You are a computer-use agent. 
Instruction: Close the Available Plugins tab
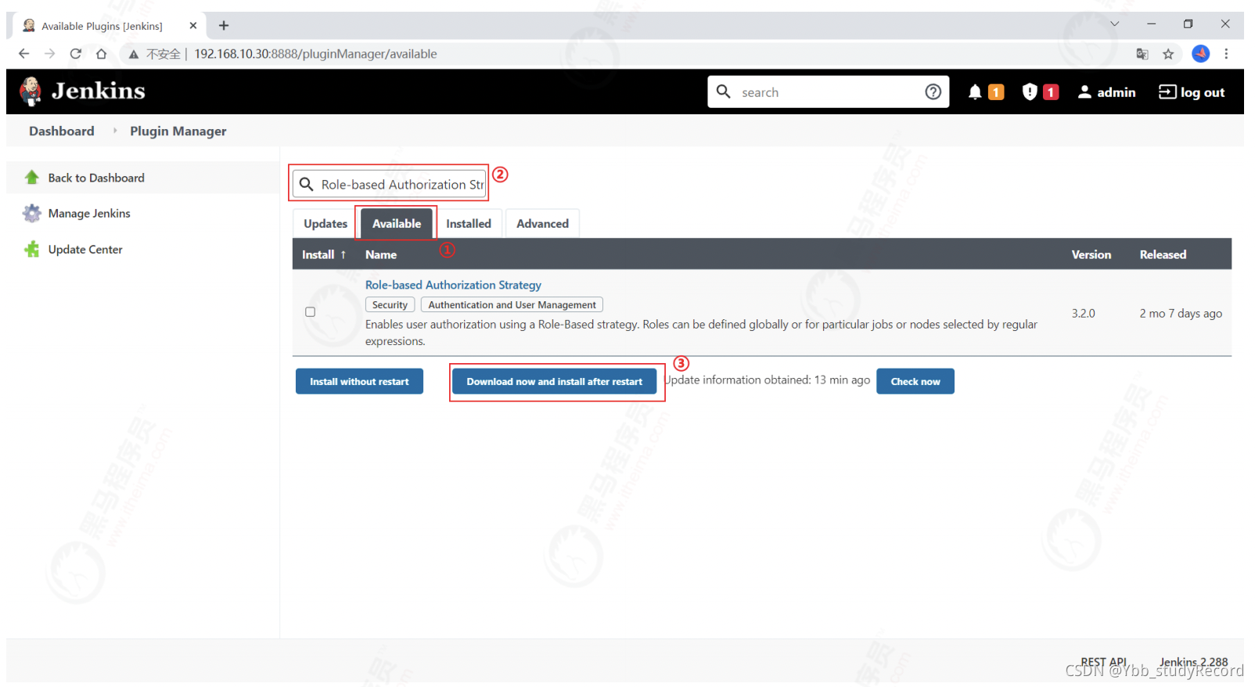(x=193, y=25)
